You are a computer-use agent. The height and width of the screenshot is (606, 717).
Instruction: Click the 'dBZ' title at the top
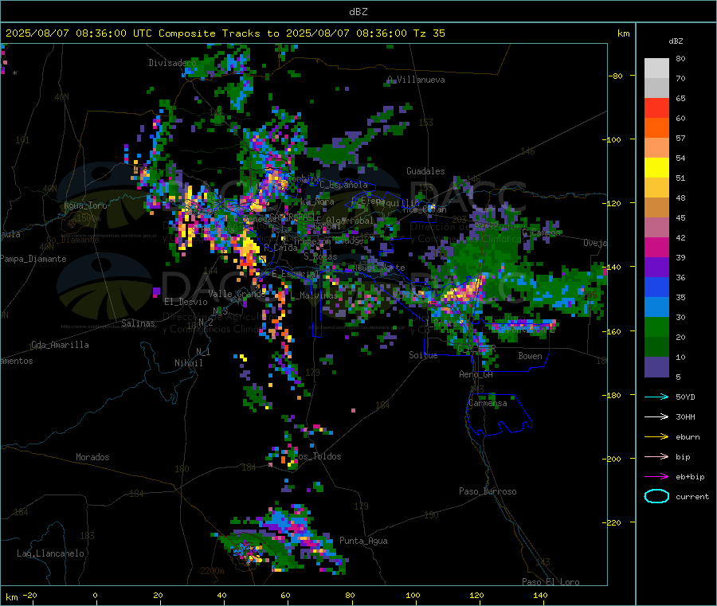pyautogui.click(x=358, y=12)
